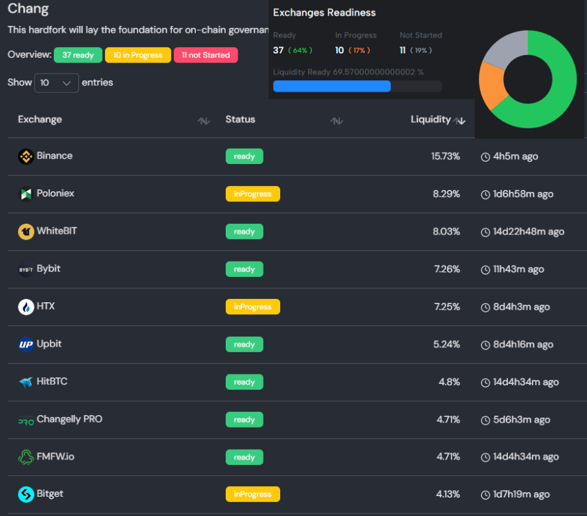587x516 pixels.
Task: Click the clock icon in Changelly PRO row
Action: pyautogui.click(x=485, y=420)
